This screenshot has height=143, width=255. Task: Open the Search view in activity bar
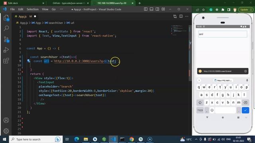(x=6, y=28)
